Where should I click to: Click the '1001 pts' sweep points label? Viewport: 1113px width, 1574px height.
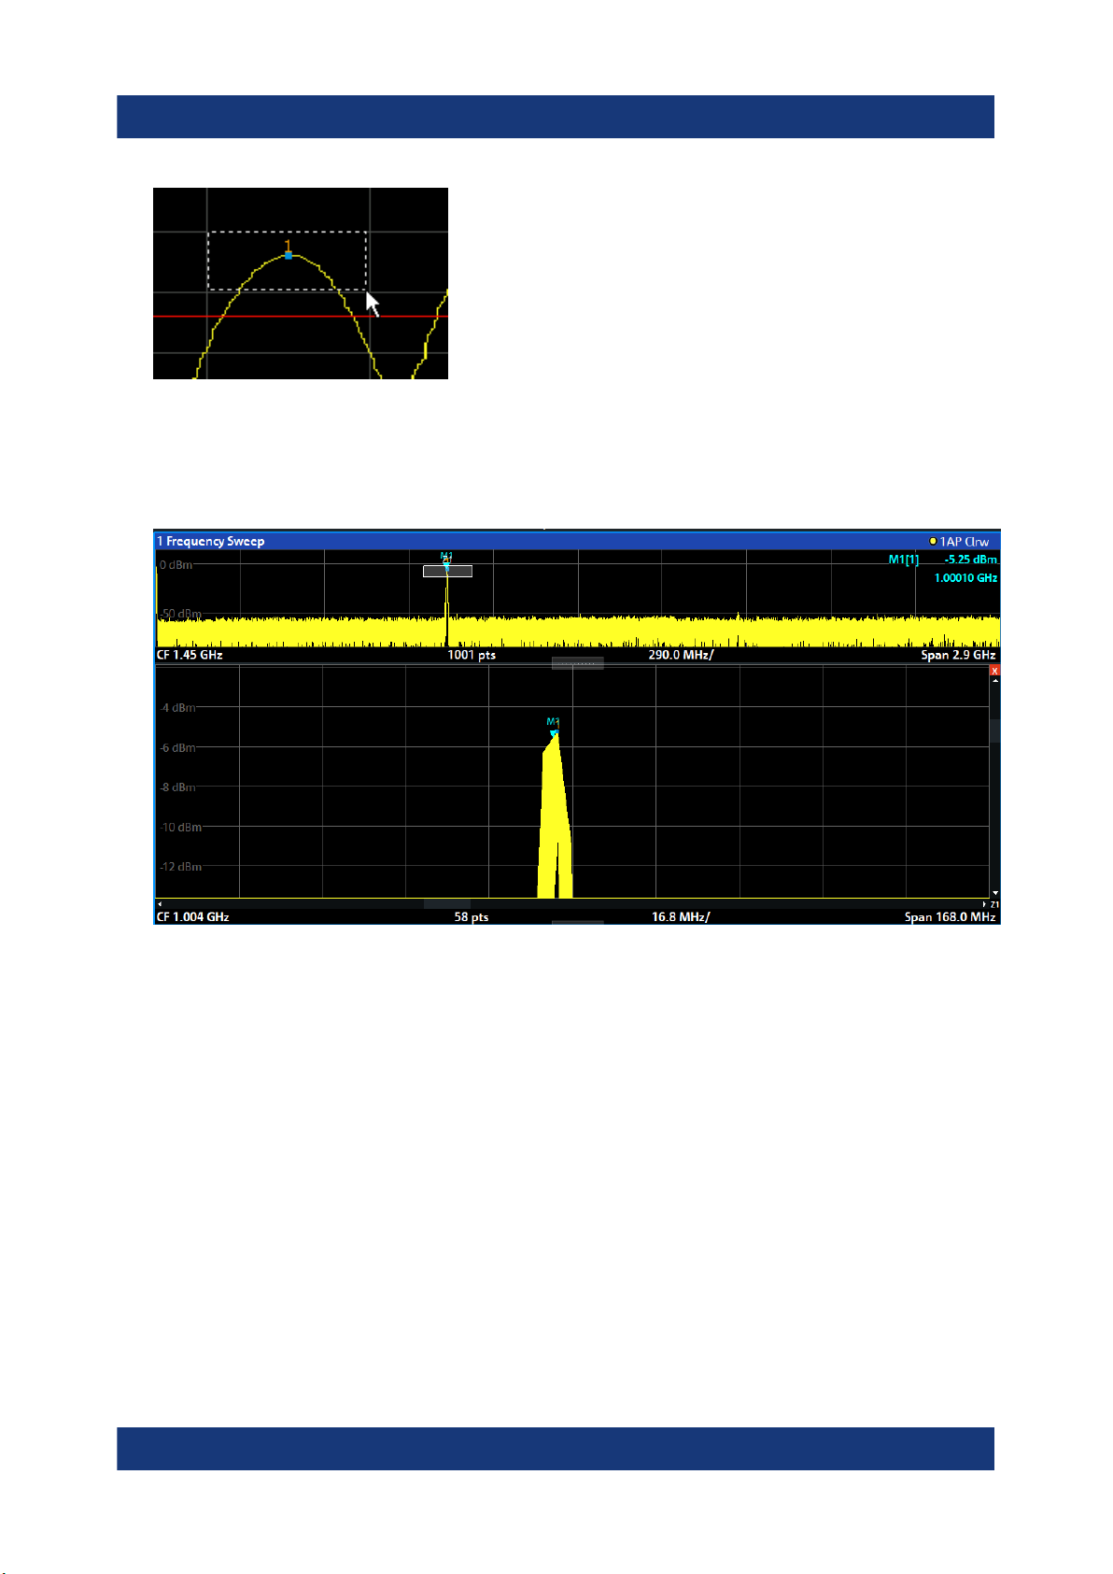point(472,655)
